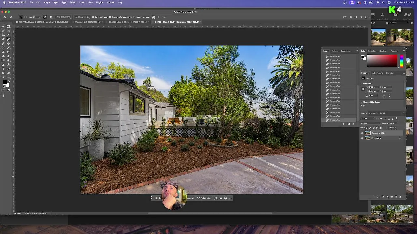The image size is (417, 234).
Task: Open more options in contextual task bar
Action: coord(230,198)
